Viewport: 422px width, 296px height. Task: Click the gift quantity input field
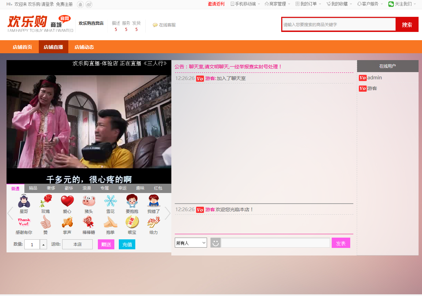[x=32, y=244]
